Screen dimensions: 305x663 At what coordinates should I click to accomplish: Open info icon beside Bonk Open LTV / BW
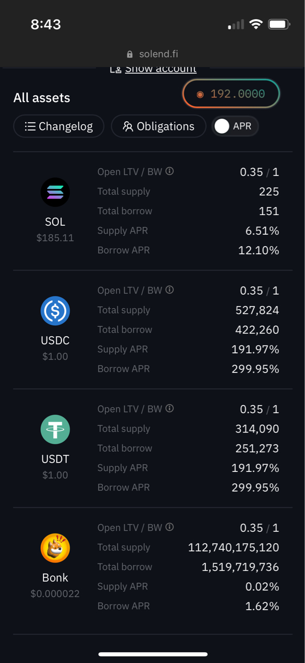[170, 527]
